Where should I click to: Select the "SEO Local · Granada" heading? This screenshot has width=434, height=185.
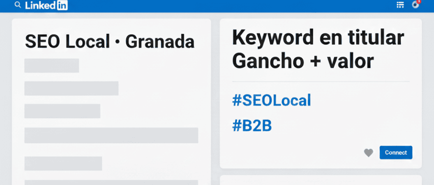[109, 42]
